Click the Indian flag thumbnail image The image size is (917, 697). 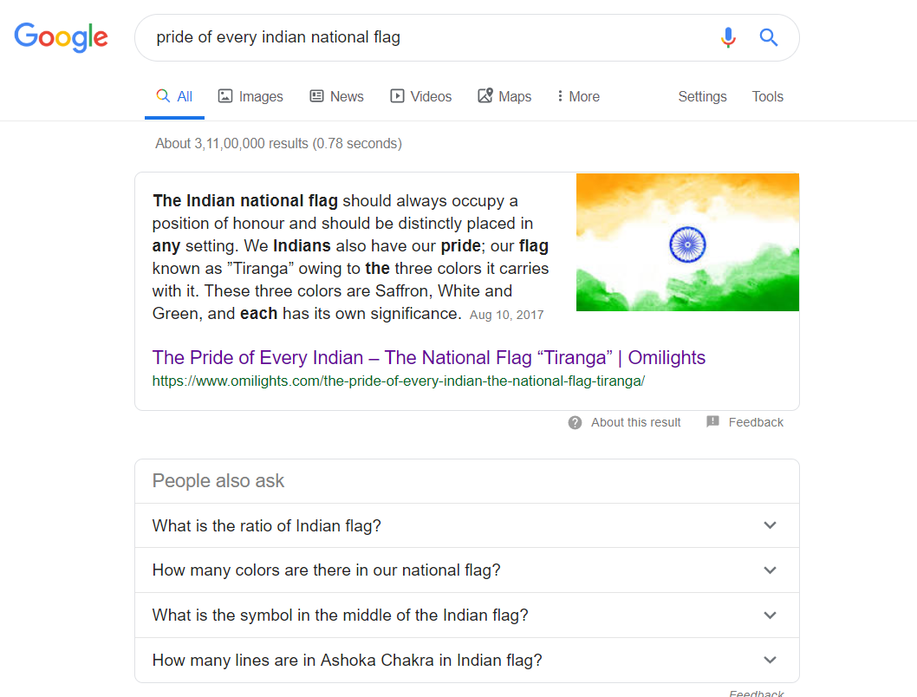pos(687,242)
